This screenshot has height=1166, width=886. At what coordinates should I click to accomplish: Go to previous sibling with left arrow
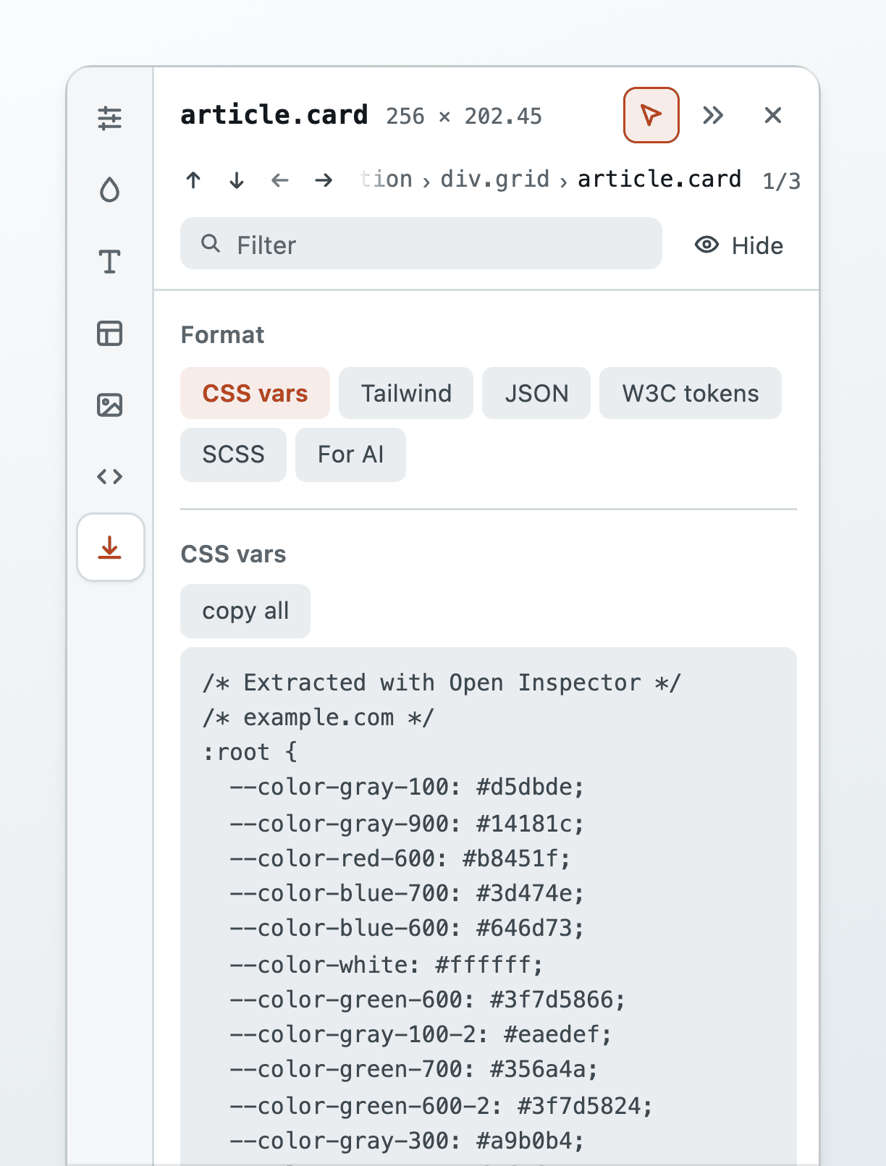(x=280, y=179)
